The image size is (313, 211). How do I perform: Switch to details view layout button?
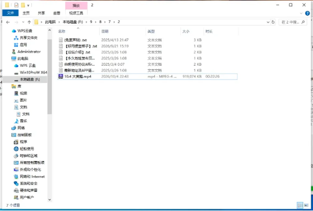(x=300, y=205)
